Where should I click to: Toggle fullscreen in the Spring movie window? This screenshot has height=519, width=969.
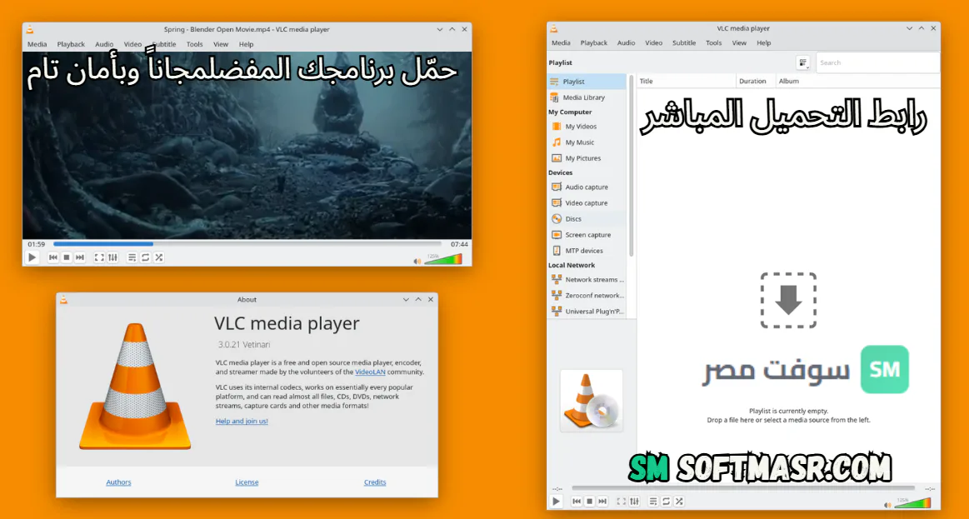(x=99, y=257)
